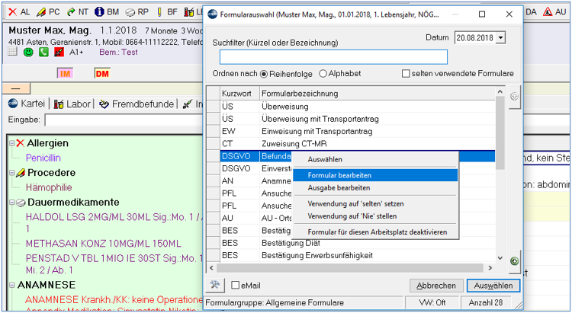Viewport: 572px width, 313px height.
Task: Click the Eingabe input field in main window
Action: pyautogui.click(x=124, y=120)
